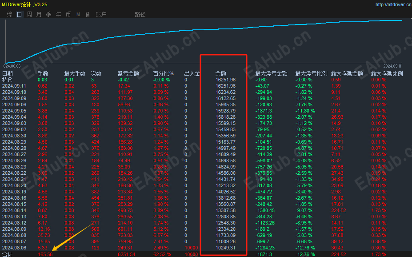Click lots value 35.73

(x=44, y=235)
